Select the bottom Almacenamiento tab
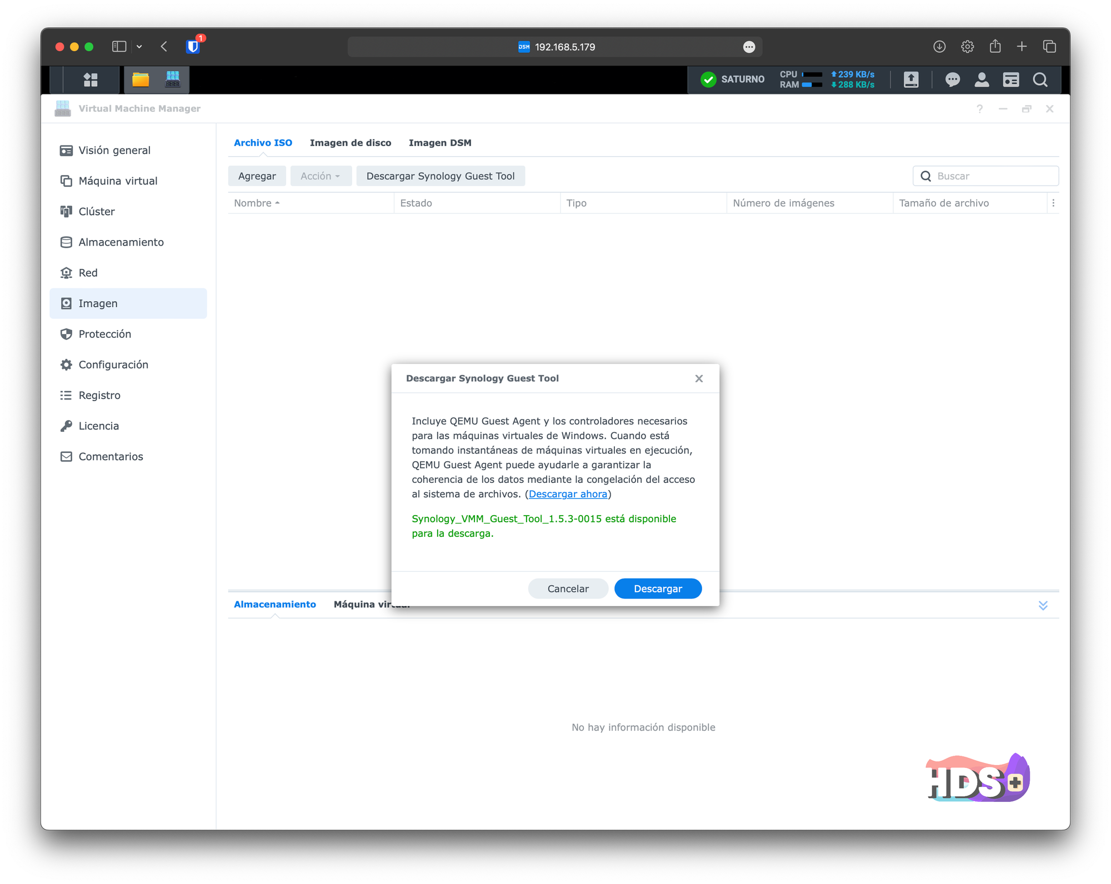Viewport: 1111px width, 884px height. tap(275, 605)
